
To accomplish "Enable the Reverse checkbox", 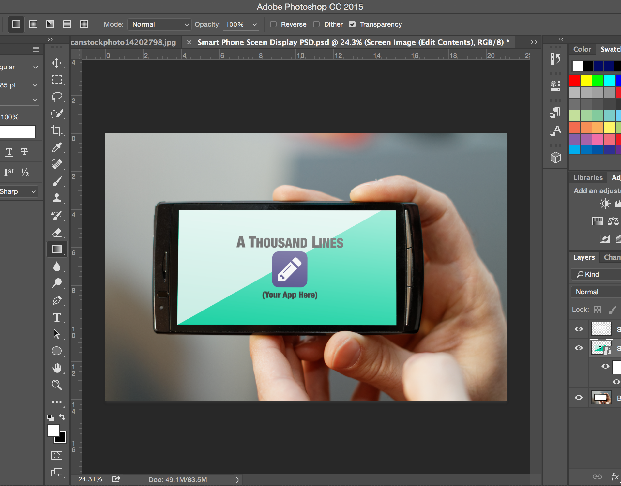I will (x=273, y=24).
